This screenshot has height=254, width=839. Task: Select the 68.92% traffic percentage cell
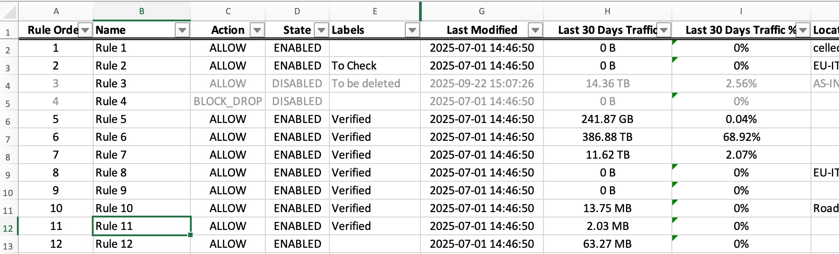click(x=741, y=137)
